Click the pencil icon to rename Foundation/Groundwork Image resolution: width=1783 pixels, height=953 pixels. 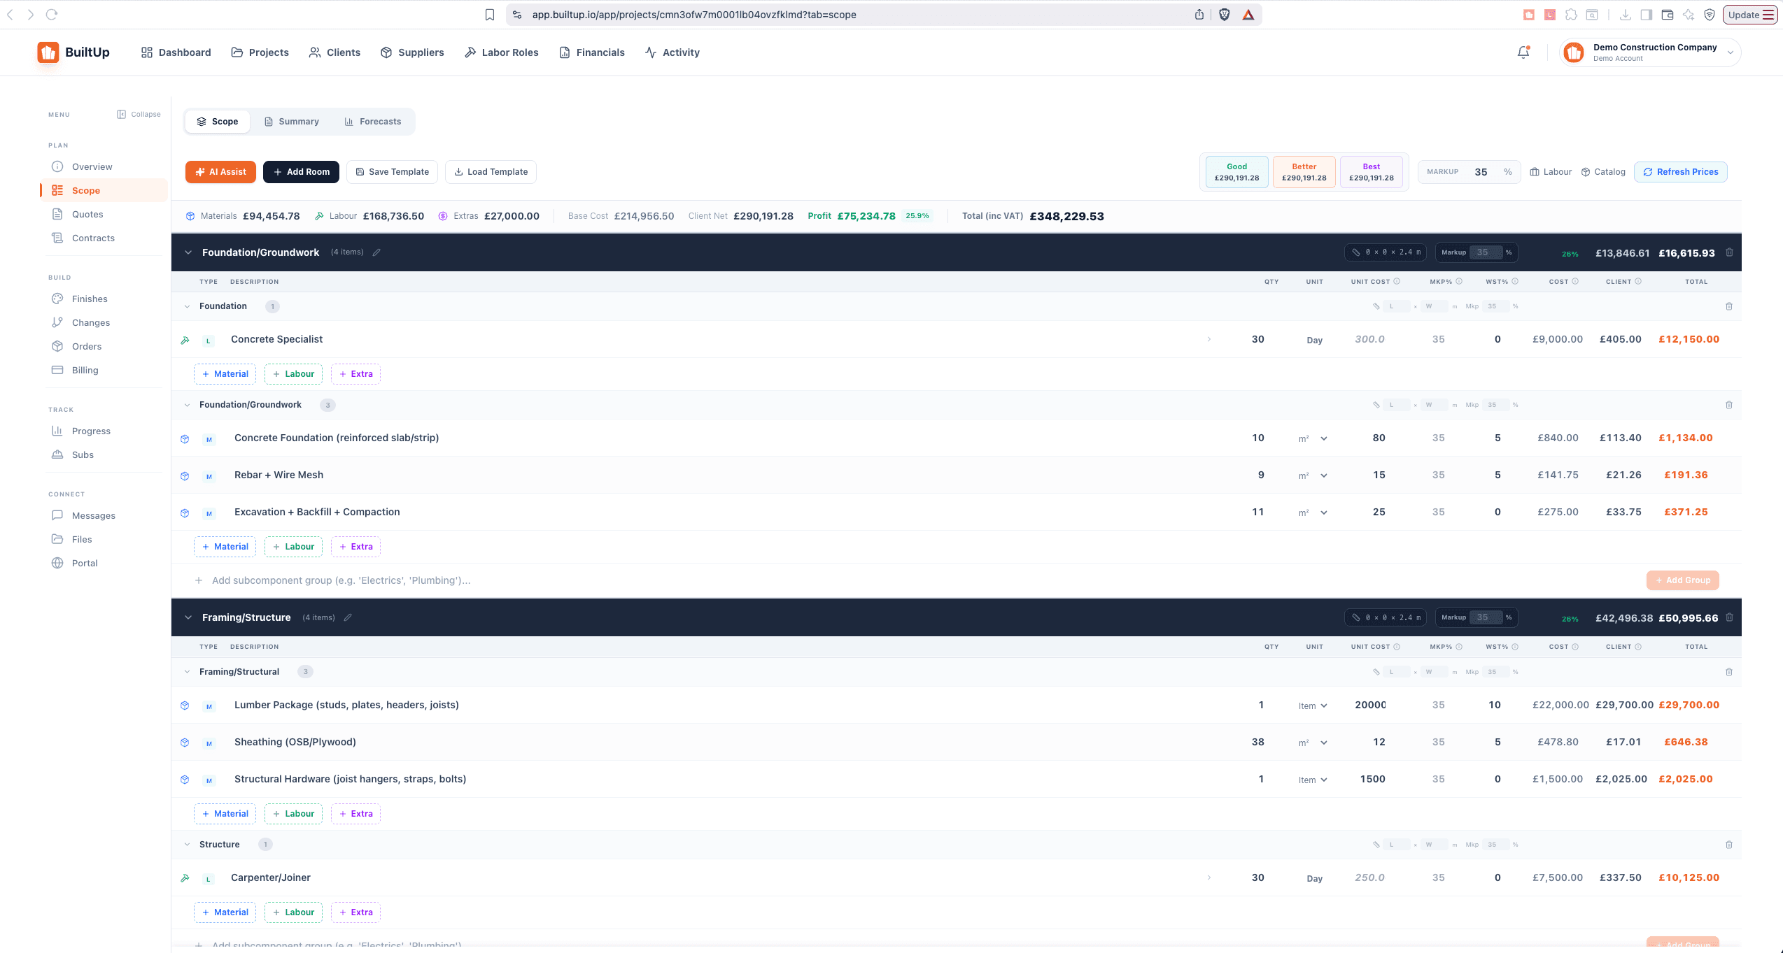376,252
